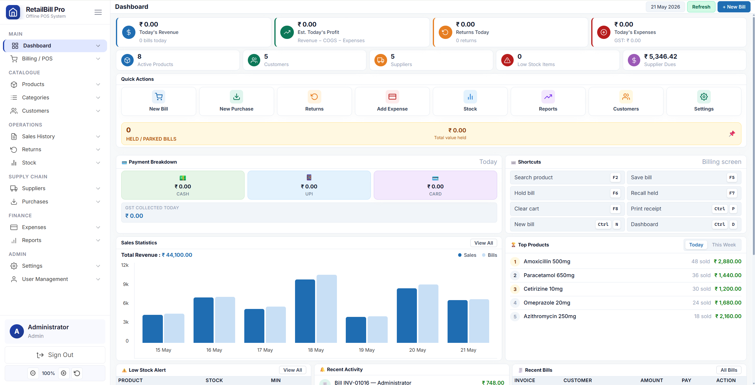
Task: Toggle Sales series in chart legend
Action: pos(467,255)
